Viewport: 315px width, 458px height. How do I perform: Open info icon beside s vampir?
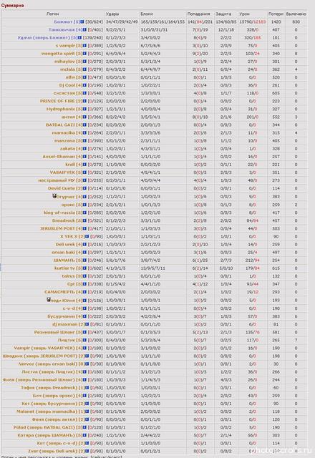coord(84,46)
